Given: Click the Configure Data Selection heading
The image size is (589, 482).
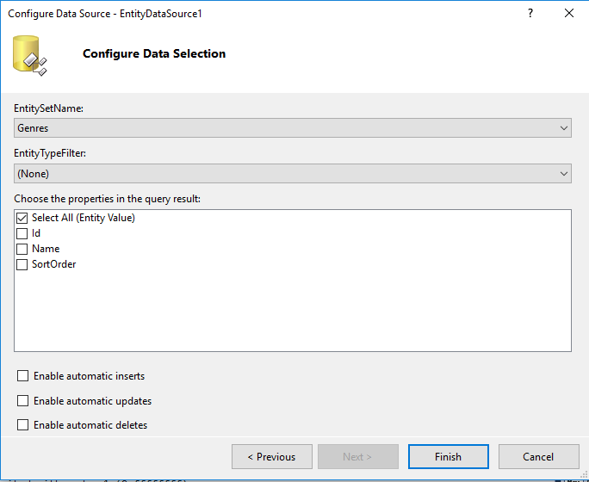Looking at the screenshot, I should pos(154,53).
